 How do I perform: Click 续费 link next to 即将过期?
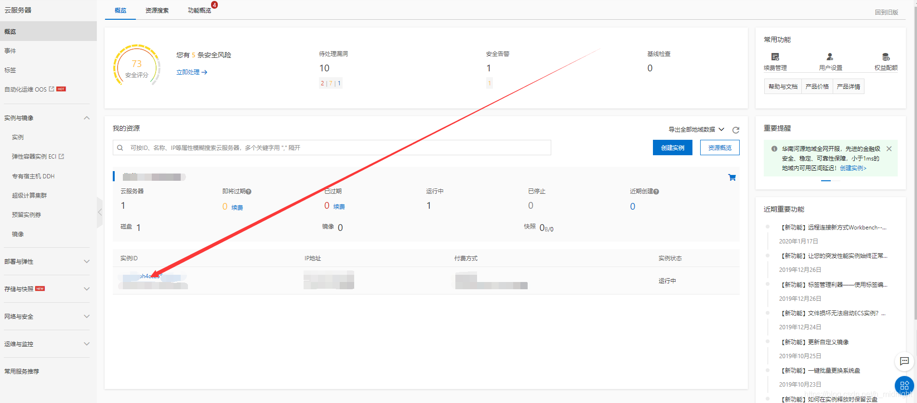tap(237, 208)
